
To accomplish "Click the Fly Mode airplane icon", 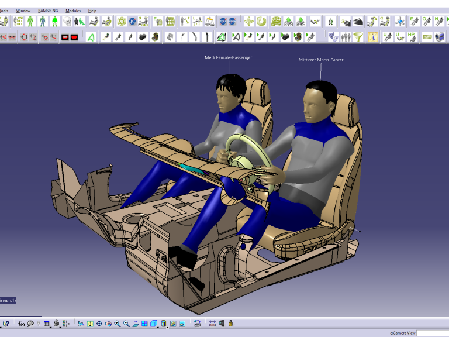I will 81,324.
